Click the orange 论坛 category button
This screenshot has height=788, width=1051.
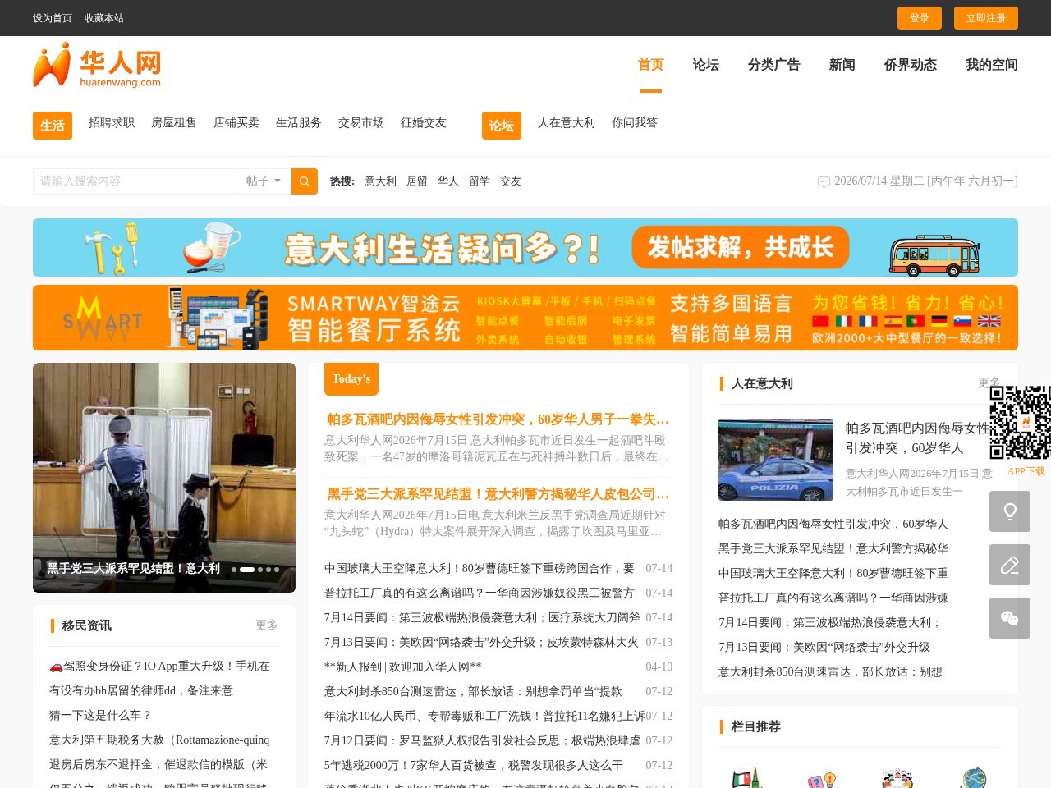point(502,126)
